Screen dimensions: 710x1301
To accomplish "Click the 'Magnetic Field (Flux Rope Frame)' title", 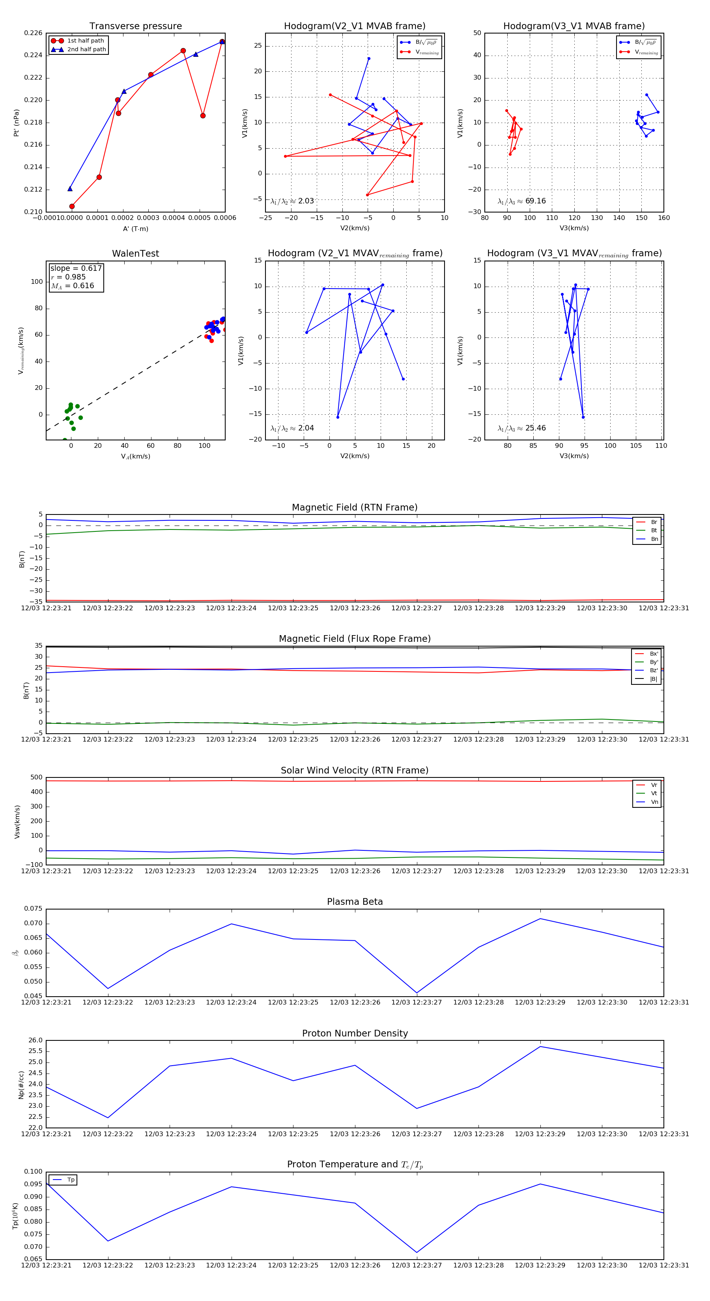I will click(x=355, y=639).
